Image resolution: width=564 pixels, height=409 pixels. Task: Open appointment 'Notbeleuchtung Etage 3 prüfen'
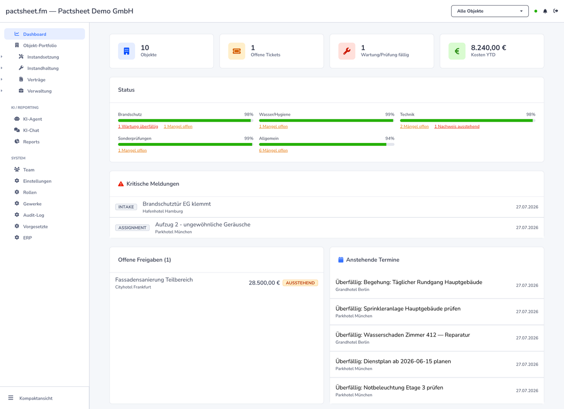pyautogui.click(x=437, y=391)
